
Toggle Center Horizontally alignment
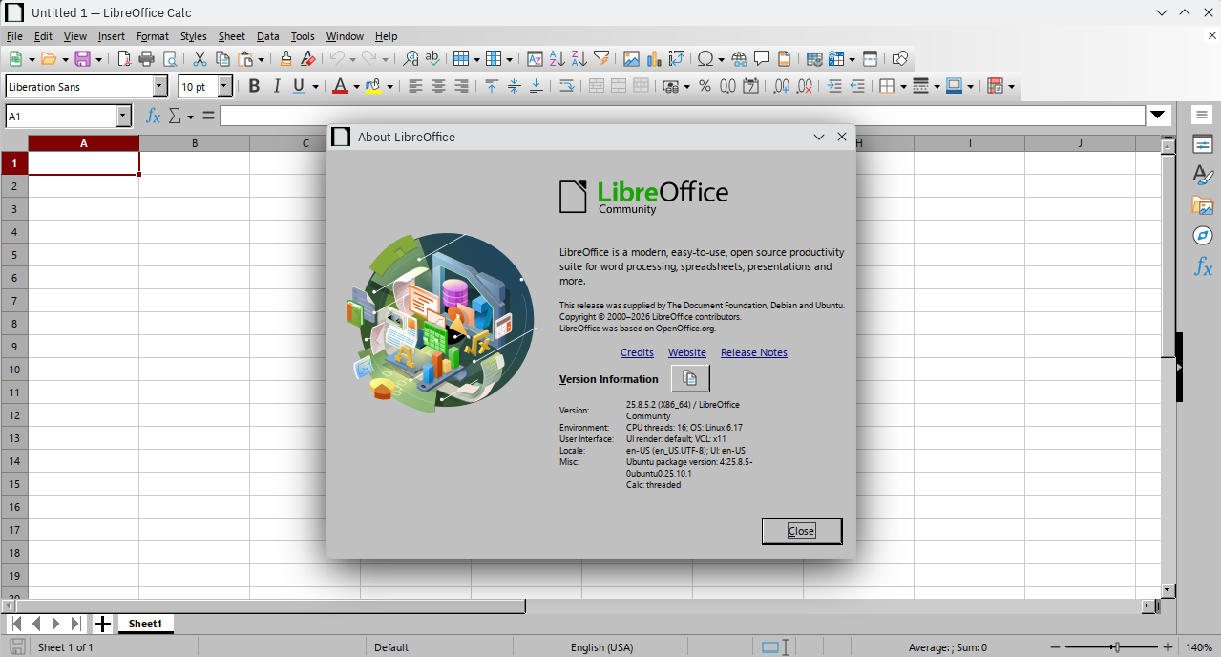(x=438, y=86)
